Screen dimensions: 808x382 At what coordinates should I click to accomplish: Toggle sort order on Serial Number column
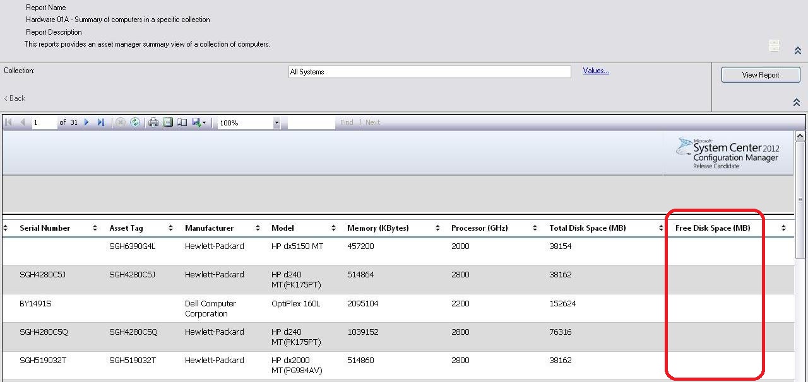pyautogui.click(x=95, y=228)
